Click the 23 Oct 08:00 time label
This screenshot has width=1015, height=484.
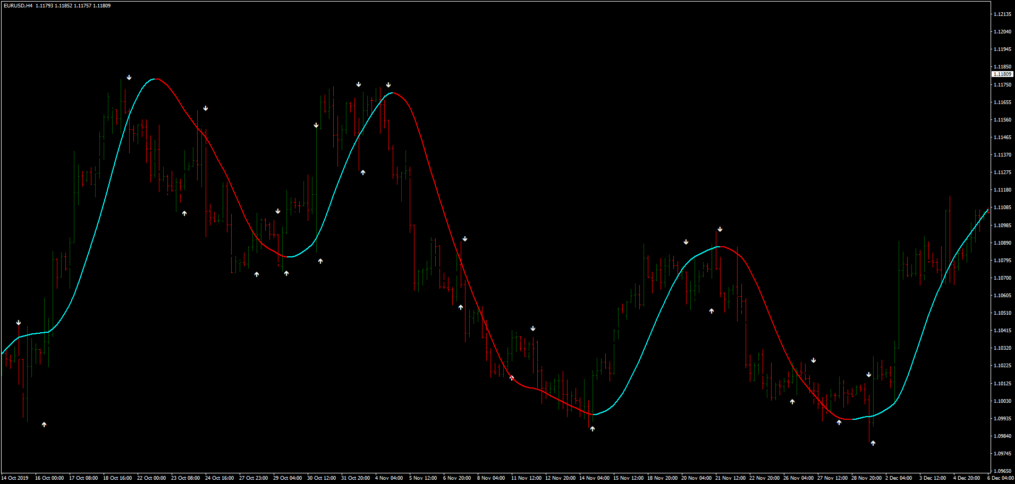click(x=185, y=478)
